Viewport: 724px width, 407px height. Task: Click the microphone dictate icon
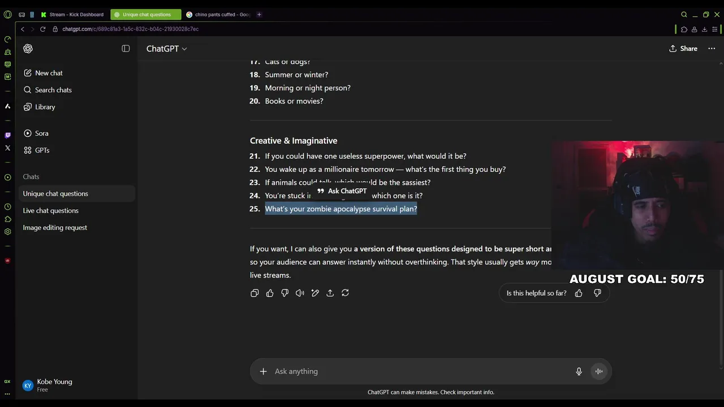[x=579, y=371]
